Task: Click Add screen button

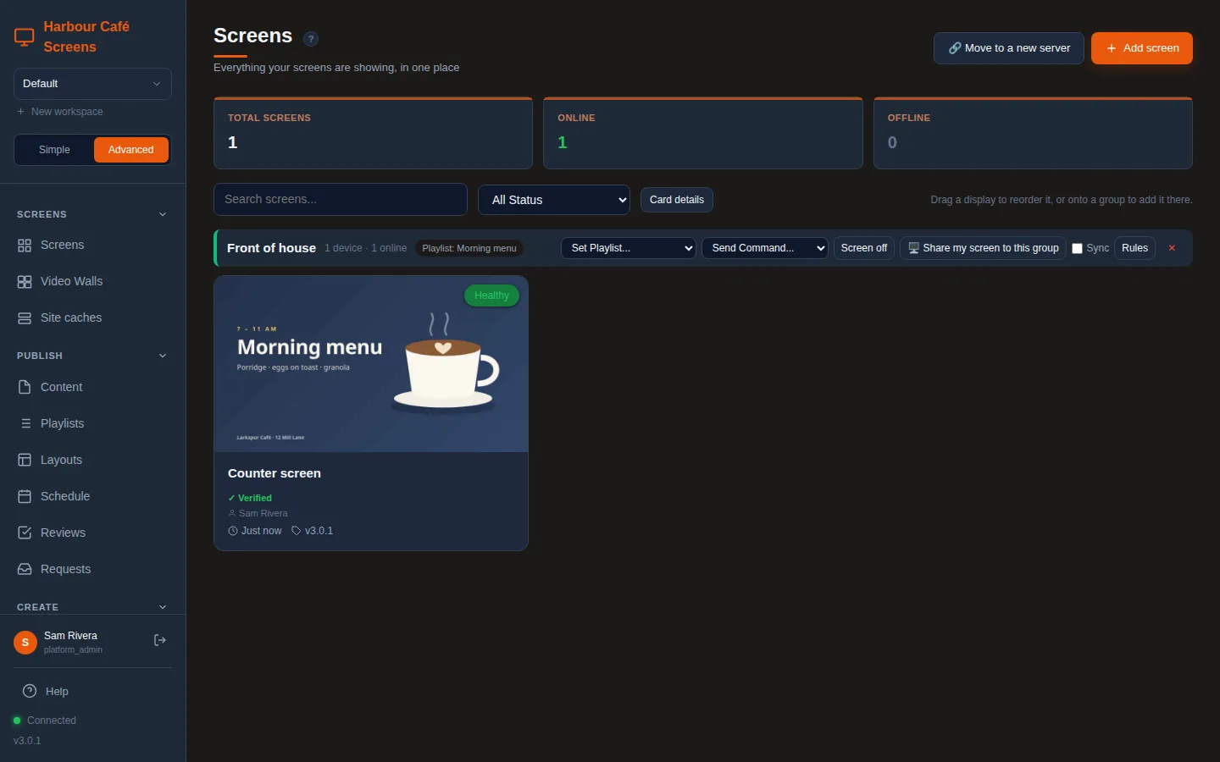Action: click(x=1142, y=48)
